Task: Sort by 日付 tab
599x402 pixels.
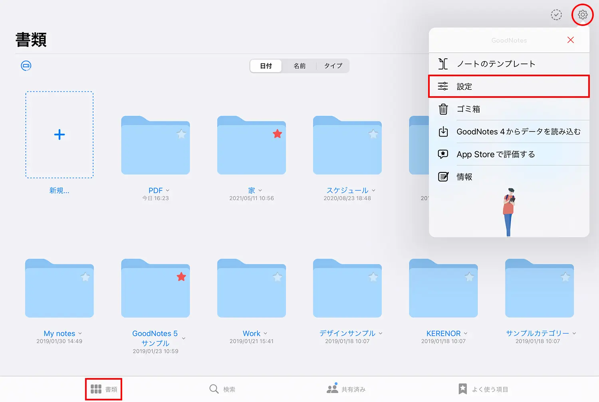Action: tap(266, 66)
